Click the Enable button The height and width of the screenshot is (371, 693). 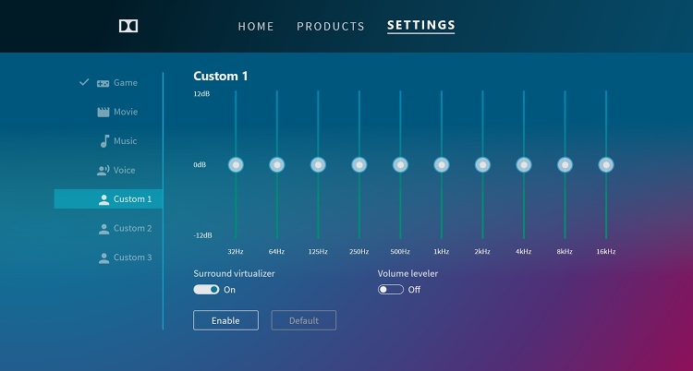225,320
